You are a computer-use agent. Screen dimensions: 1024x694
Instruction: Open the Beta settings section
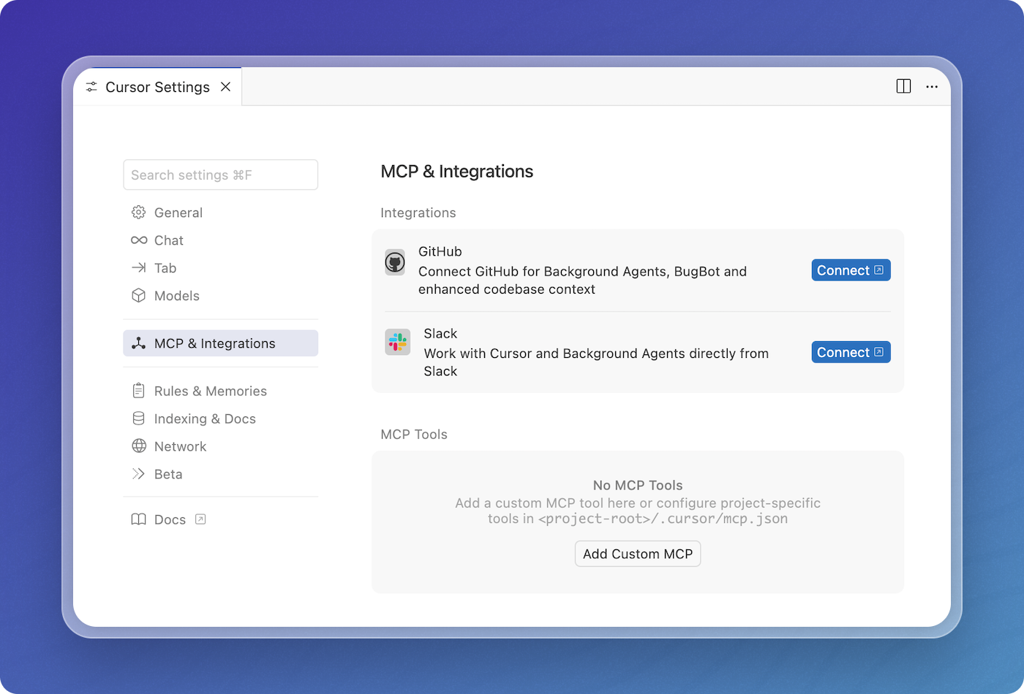[x=168, y=474]
